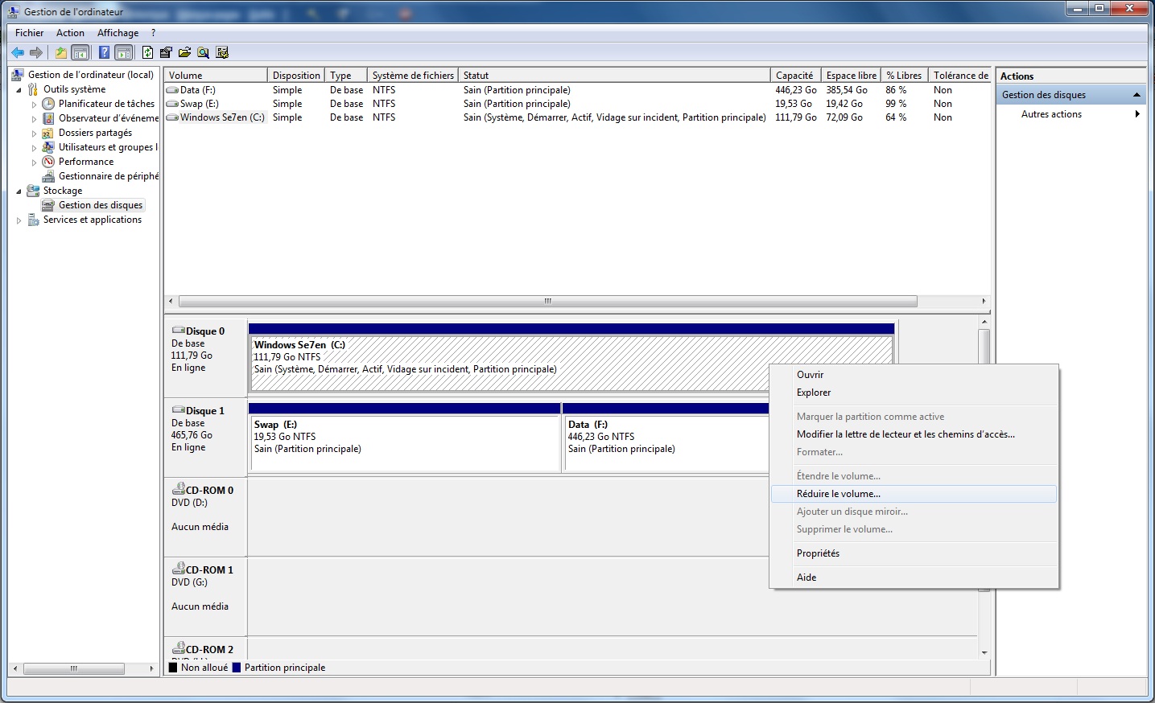Open the Affichage menu
This screenshot has height=703, width=1155.
[x=118, y=33]
